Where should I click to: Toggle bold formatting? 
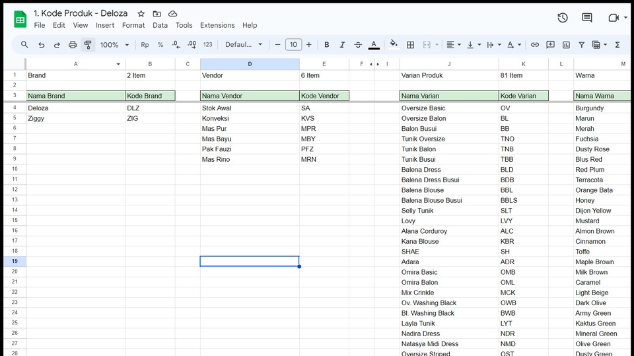[x=327, y=44]
